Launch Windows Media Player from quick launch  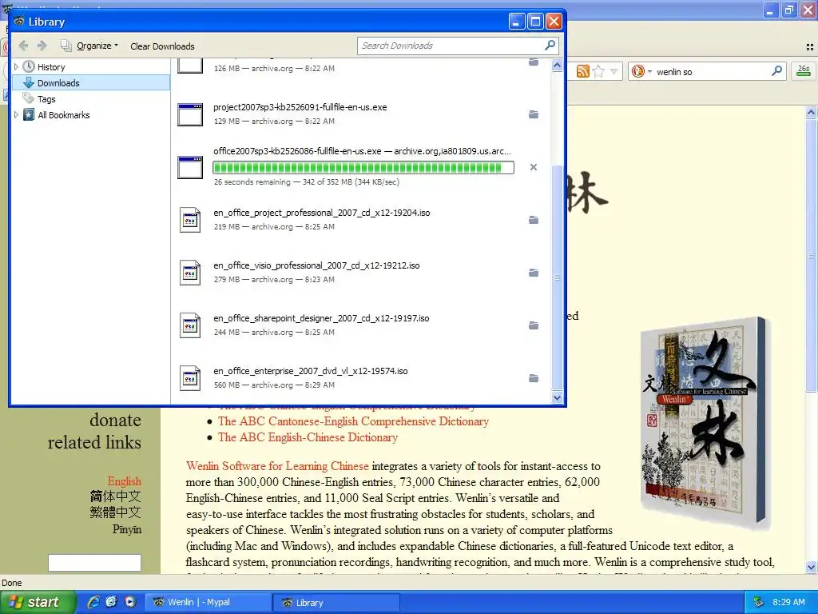tap(130, 602)
